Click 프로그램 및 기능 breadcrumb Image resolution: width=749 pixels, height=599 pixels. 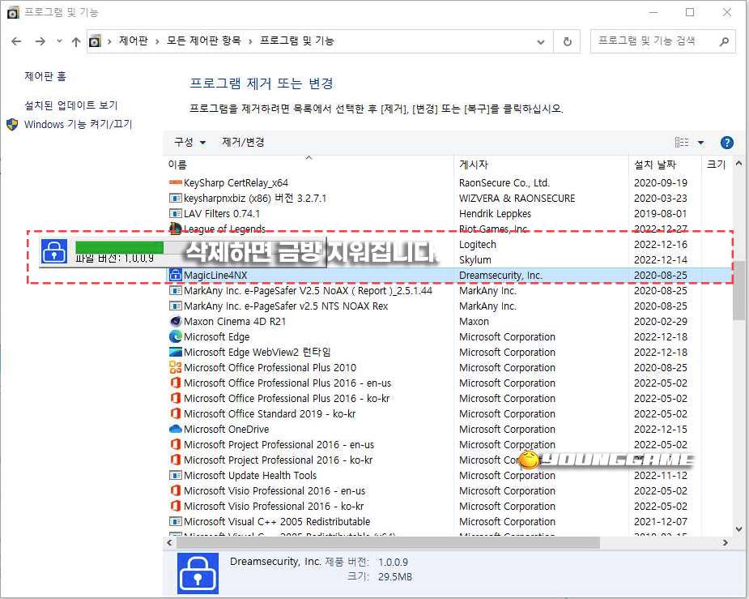[296, 41]
